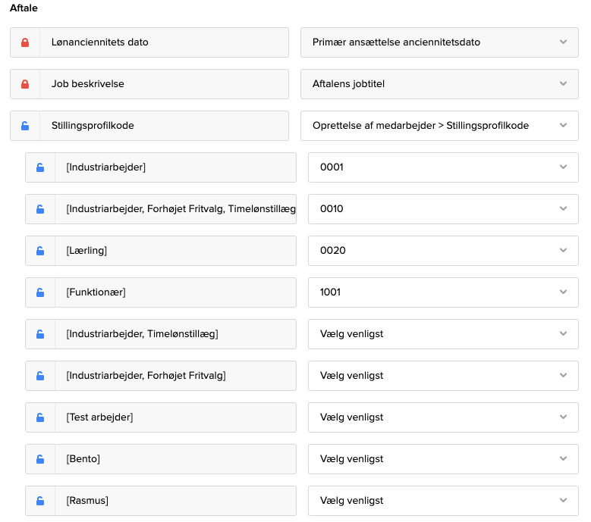Expand the Aftalens jobtitel dropdown

[439, 84]
